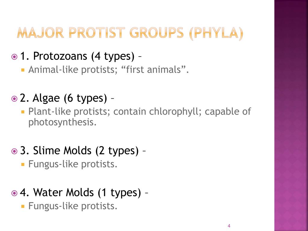
Task: Click the slide title Major Protist Groups
Action: 130,33
